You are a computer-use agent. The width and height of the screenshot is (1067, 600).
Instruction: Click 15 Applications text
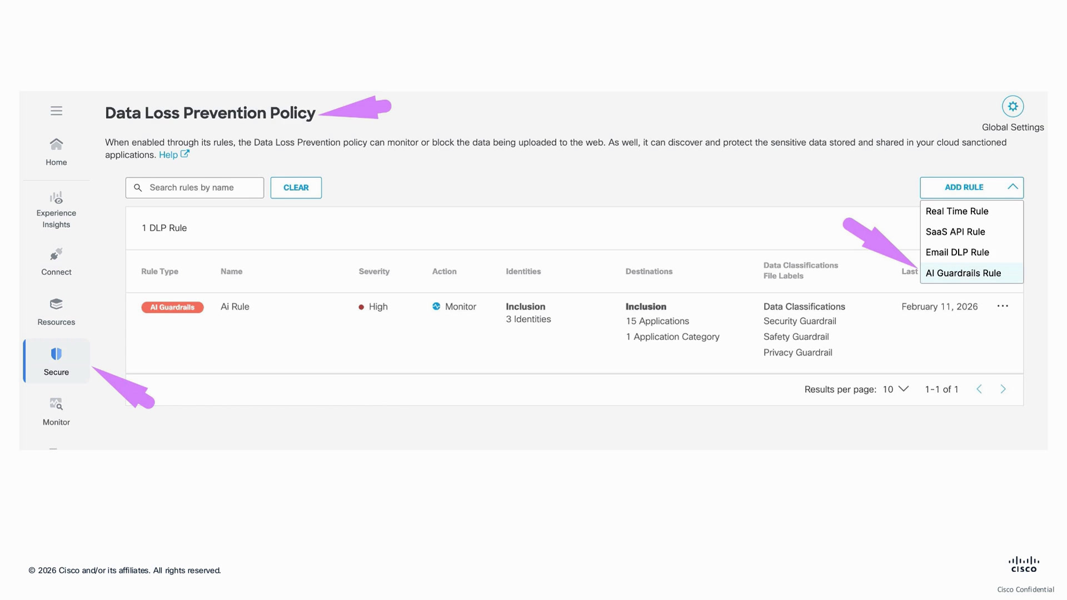(x=657, y=321)
